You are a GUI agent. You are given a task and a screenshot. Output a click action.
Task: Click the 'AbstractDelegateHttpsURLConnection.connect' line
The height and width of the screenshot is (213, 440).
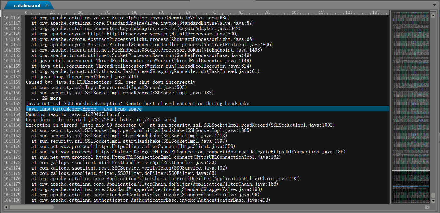tap(189, 152)
